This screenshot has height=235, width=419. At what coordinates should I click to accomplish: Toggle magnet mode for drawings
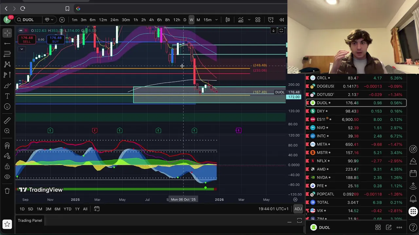pos(7,145)
